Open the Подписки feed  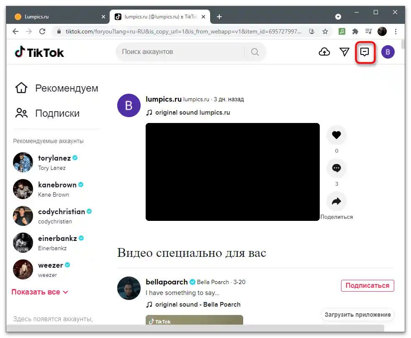(x=47, y=113)
